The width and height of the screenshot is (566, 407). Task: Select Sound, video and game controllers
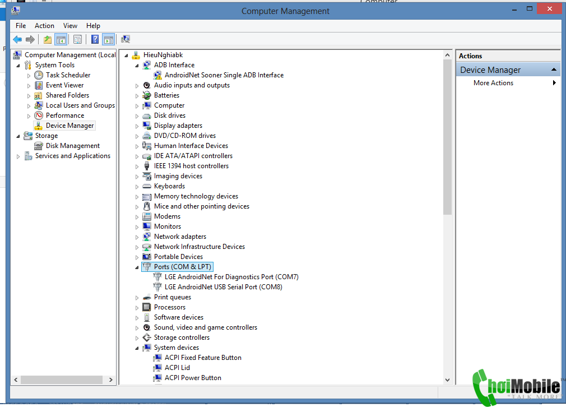206,327
